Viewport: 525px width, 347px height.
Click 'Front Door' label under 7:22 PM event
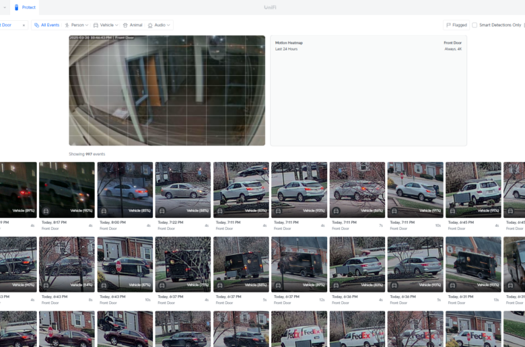[166, 229]
